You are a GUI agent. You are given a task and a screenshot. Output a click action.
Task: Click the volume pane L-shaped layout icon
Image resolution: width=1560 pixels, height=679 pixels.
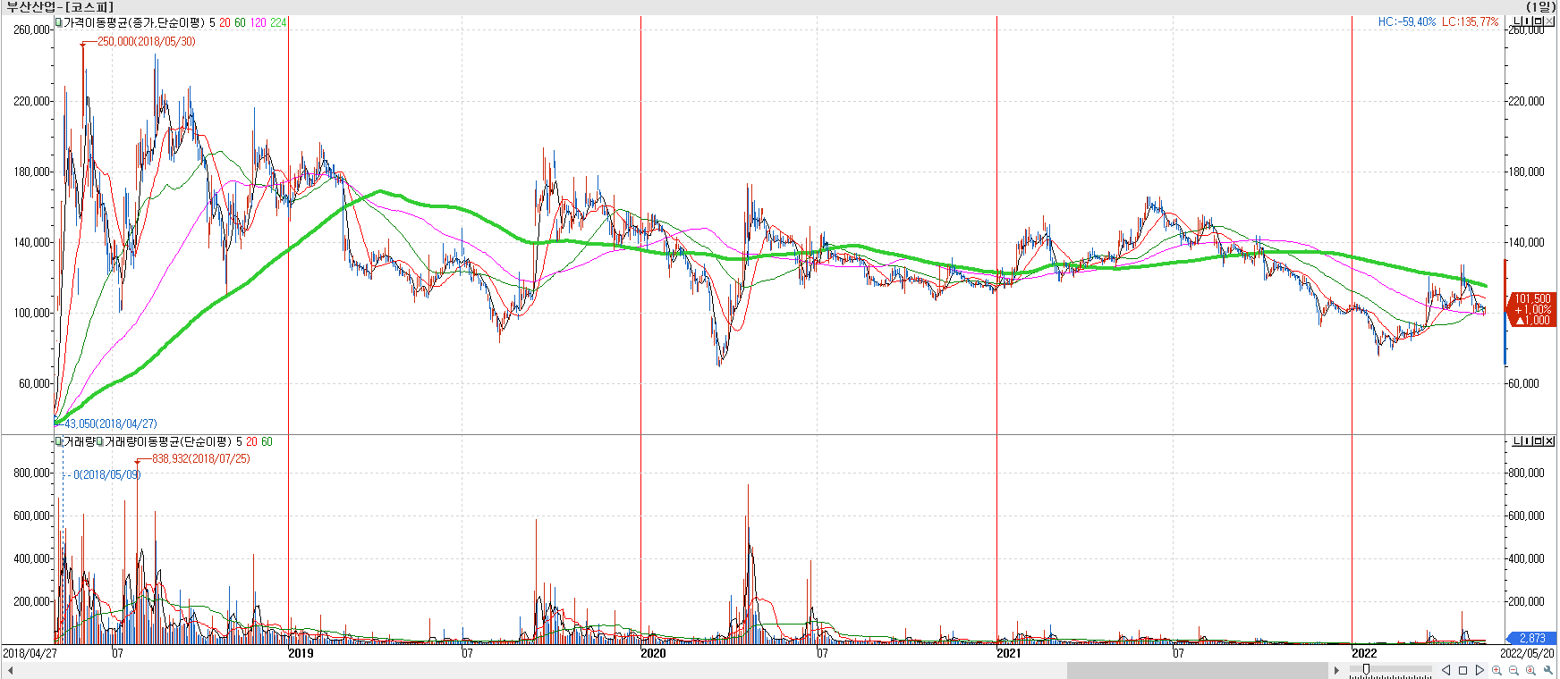click(x=1517, y=441)
